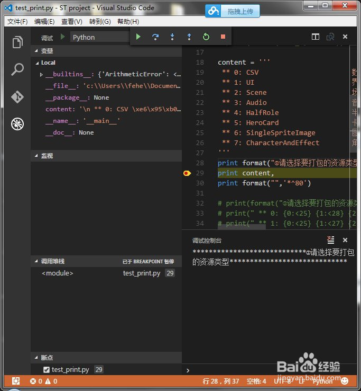
Task: Close the editor with the X icon
Action: tap(345, 37)
